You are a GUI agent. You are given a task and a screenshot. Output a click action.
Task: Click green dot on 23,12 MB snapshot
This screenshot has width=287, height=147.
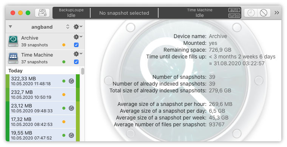point(64,108)
